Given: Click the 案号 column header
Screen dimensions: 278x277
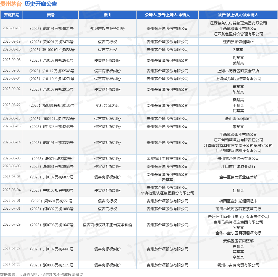Looking at the screenshot, I should point(51,15).
